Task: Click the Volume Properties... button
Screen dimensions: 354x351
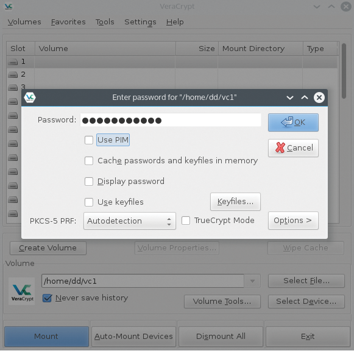Action: click(177, 248)
